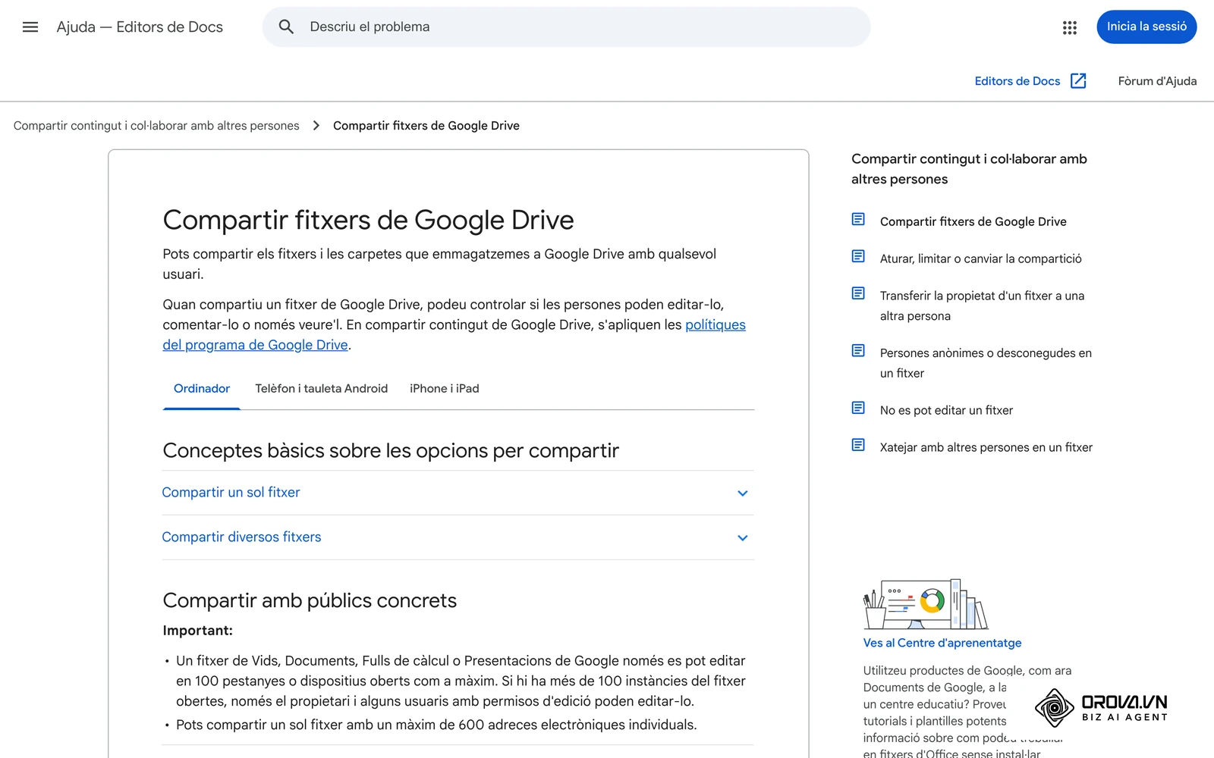Click the search magnifier icon
This screenshot has width=1214, height=758.
pyautogui.click(x=286, y=27)
